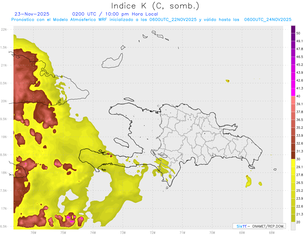Pick the dark brown swatch between 30 and 31.3
This screenshot has height=236, width=305.
(x=293, y=155)
